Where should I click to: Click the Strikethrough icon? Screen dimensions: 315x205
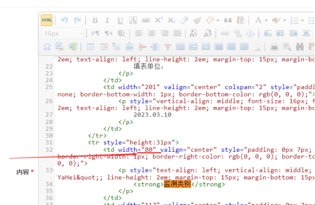(x=146, y=20)
